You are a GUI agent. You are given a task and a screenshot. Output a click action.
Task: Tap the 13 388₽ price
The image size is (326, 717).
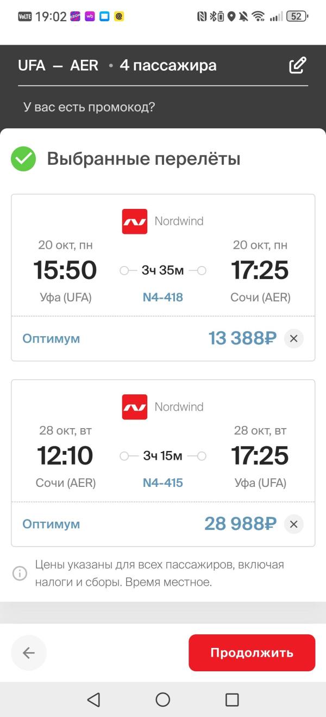(242, 338)
